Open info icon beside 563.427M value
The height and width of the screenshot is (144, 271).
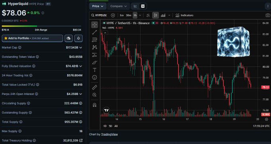click(x=81, y=113)
